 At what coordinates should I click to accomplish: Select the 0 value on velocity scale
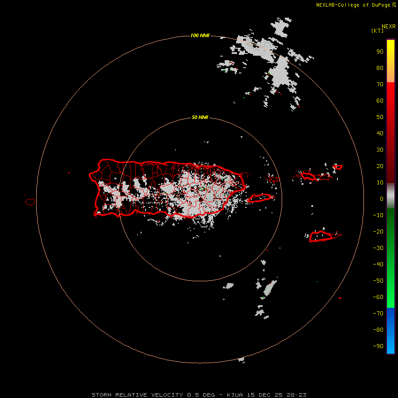tap(382, 199)
